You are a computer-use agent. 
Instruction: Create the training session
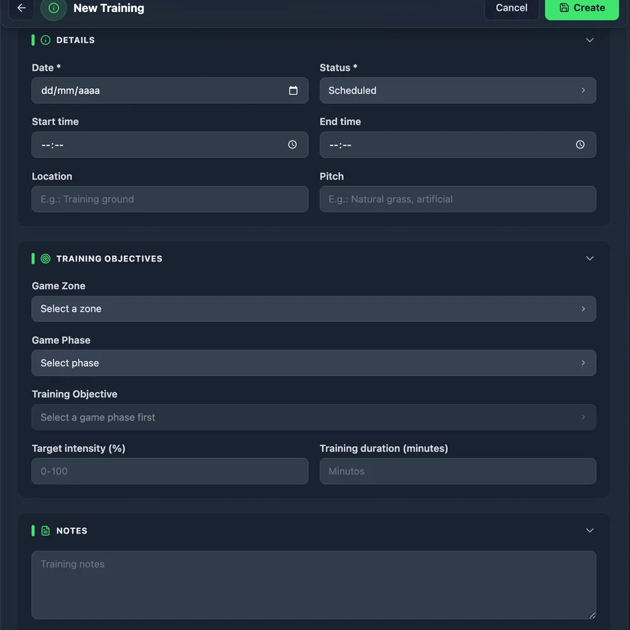[581, 8]
